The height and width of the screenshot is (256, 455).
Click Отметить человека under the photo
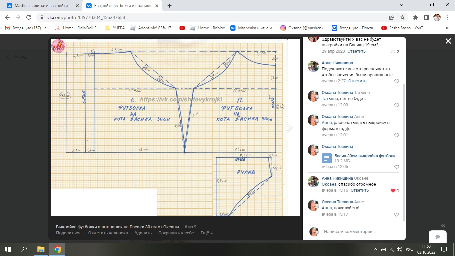[108, 233]
